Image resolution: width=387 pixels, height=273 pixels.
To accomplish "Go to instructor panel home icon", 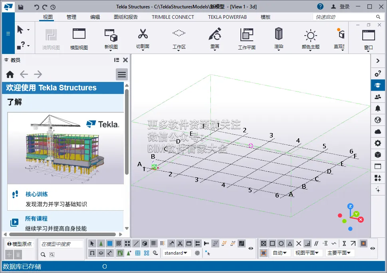I will (x=10, y=74).
